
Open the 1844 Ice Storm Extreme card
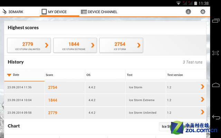click(75, 45)
